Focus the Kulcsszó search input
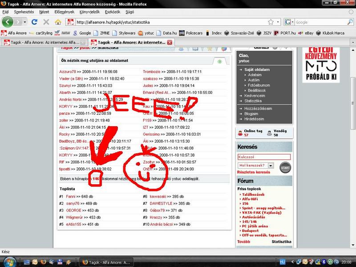356x267 pixels. pos(264,157)
